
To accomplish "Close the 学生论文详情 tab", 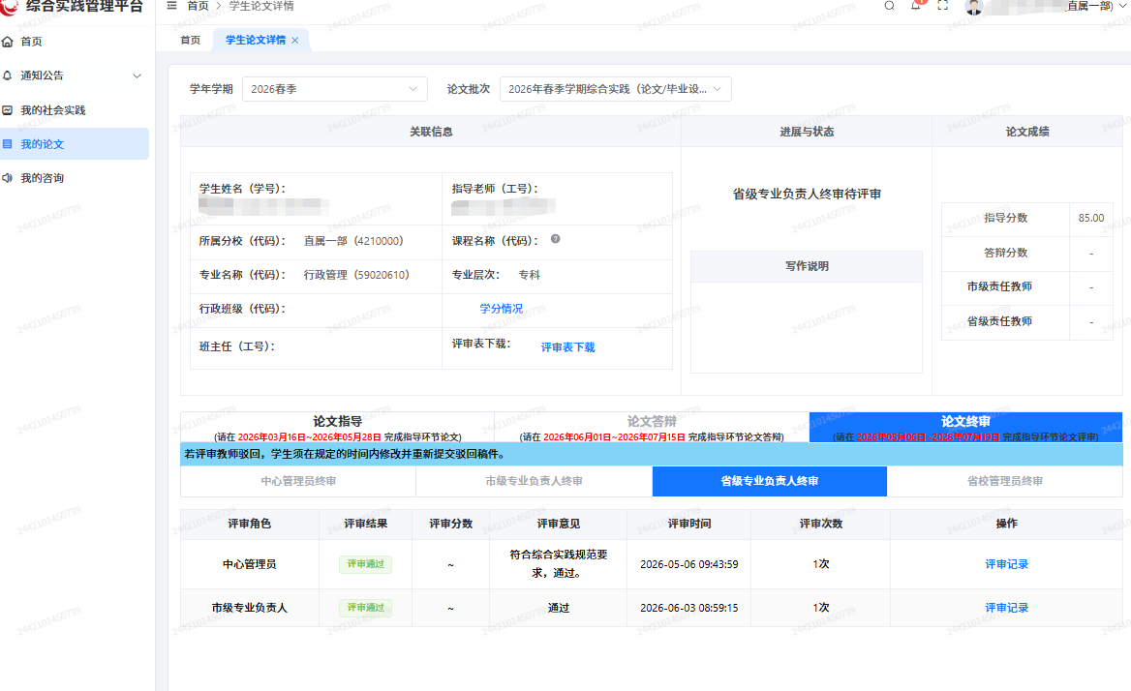I will [295, 41].
